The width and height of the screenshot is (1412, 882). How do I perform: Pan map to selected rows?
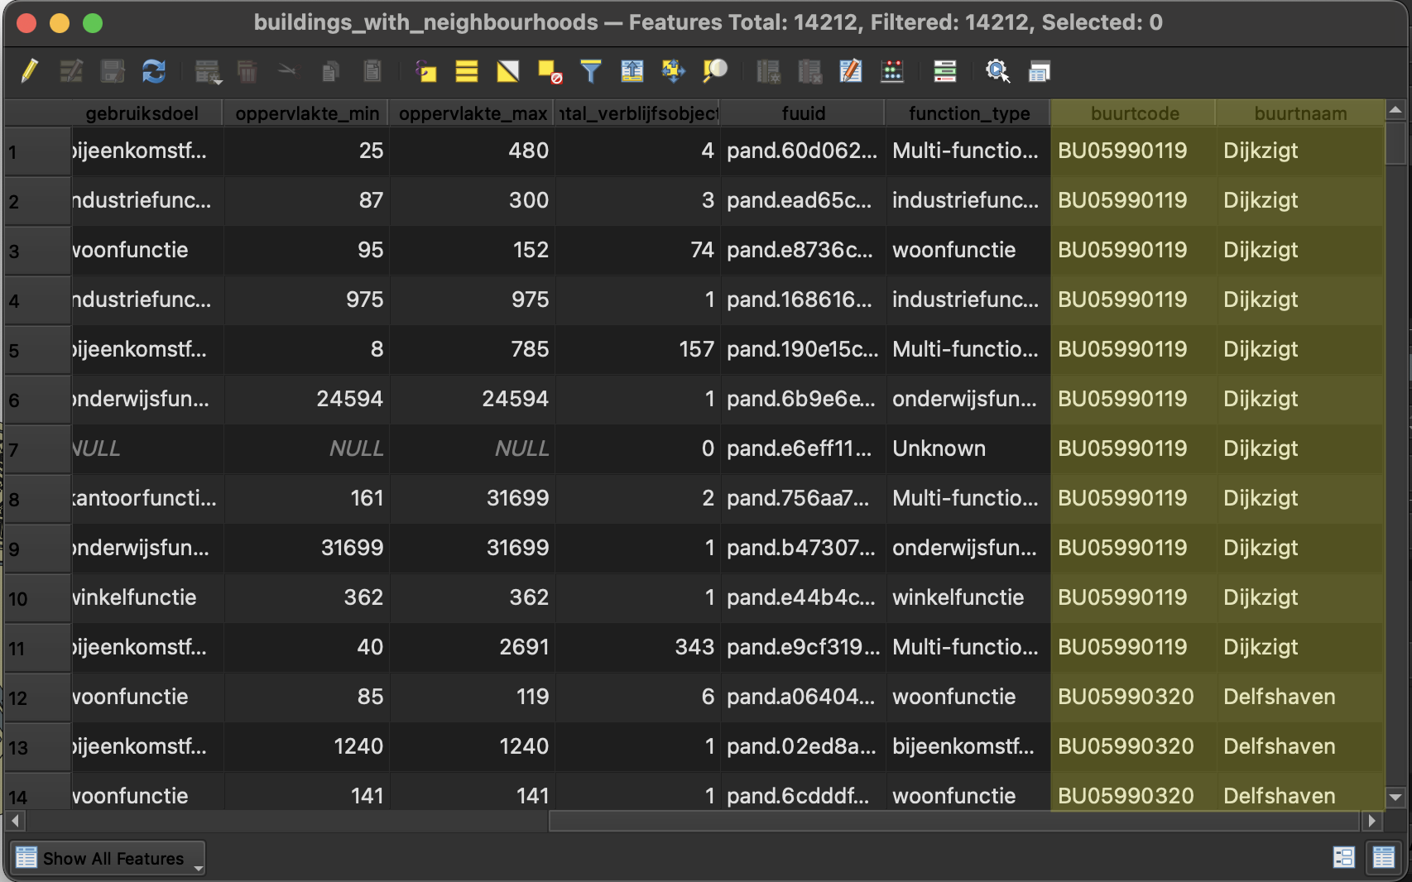point(673,72)
